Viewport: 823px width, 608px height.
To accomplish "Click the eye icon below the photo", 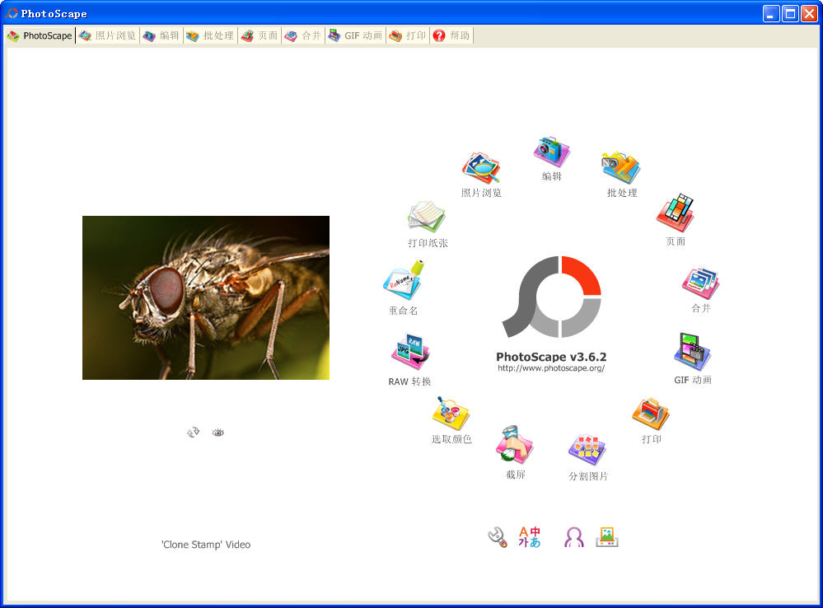I will point(217,433).
